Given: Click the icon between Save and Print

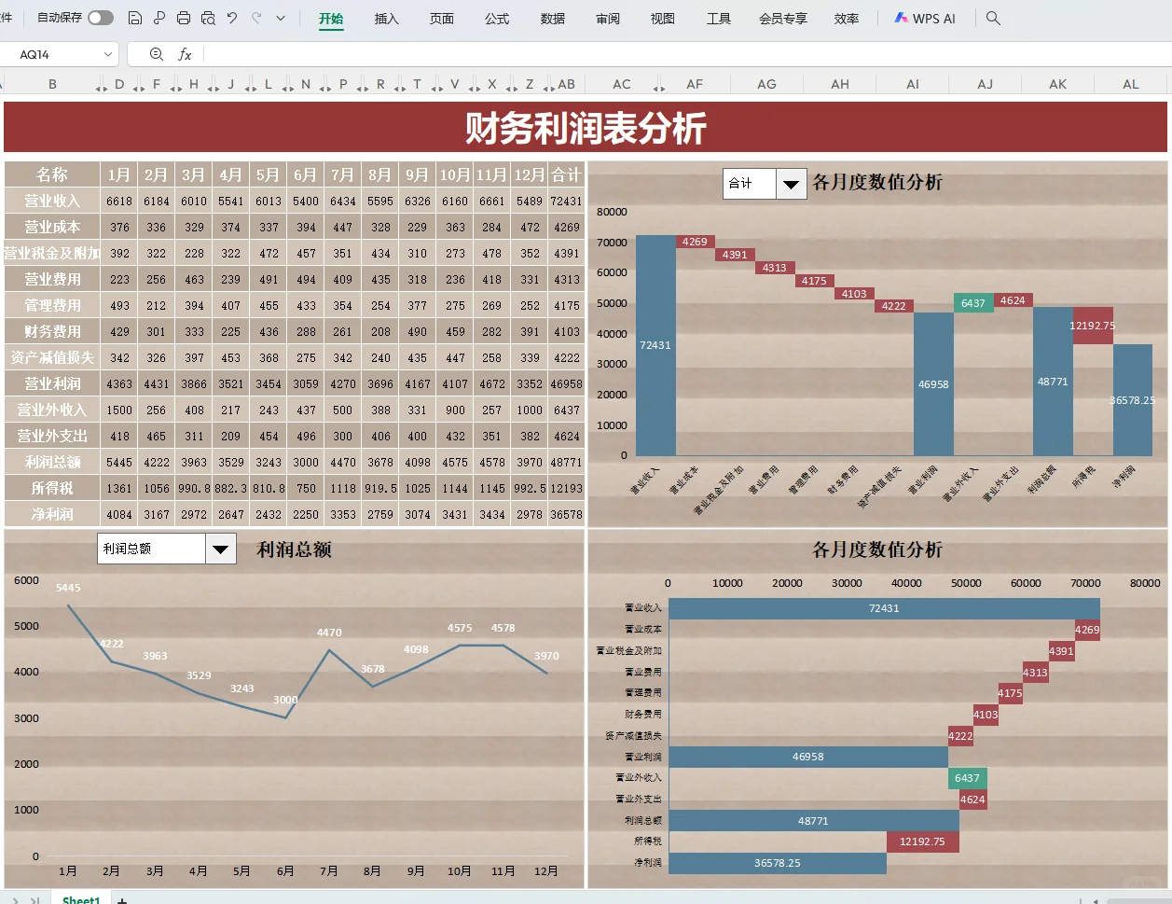Looking at the screenshot, I should point(159,18).
